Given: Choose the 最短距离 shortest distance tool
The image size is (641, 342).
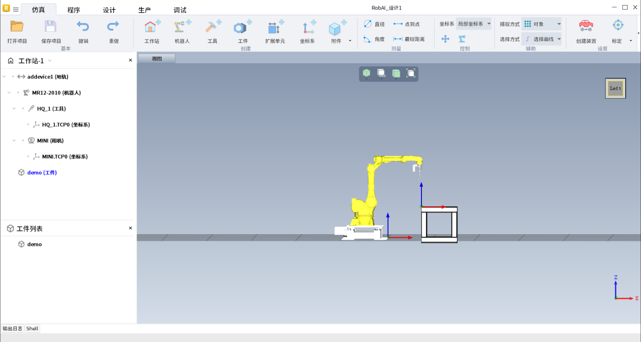Looking at the screenshot, I should tap(409, 39).
